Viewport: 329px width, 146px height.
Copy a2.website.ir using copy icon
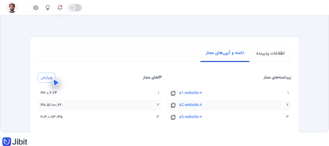173,105
